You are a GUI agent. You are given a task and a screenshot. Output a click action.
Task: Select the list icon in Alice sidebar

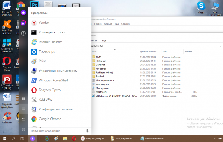click(x=23, y=109)
